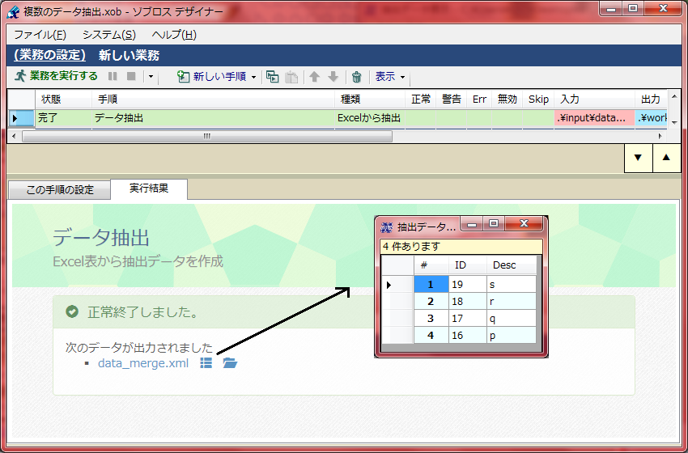This screenshot has height=453, width=688.
Task: Expand the 新しい手順 dropdown arrow
Action: pyautogui.click(x=253, y=77)
